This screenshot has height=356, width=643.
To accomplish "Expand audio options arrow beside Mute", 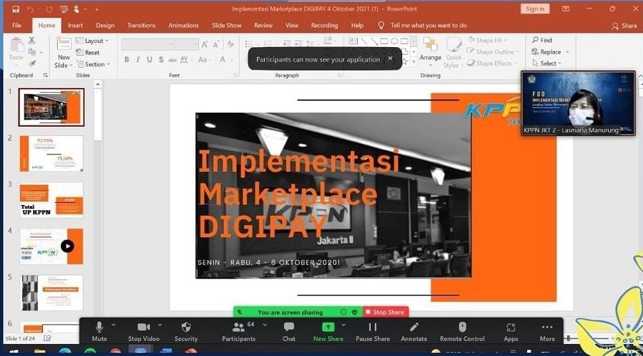I will click(113, 325).
